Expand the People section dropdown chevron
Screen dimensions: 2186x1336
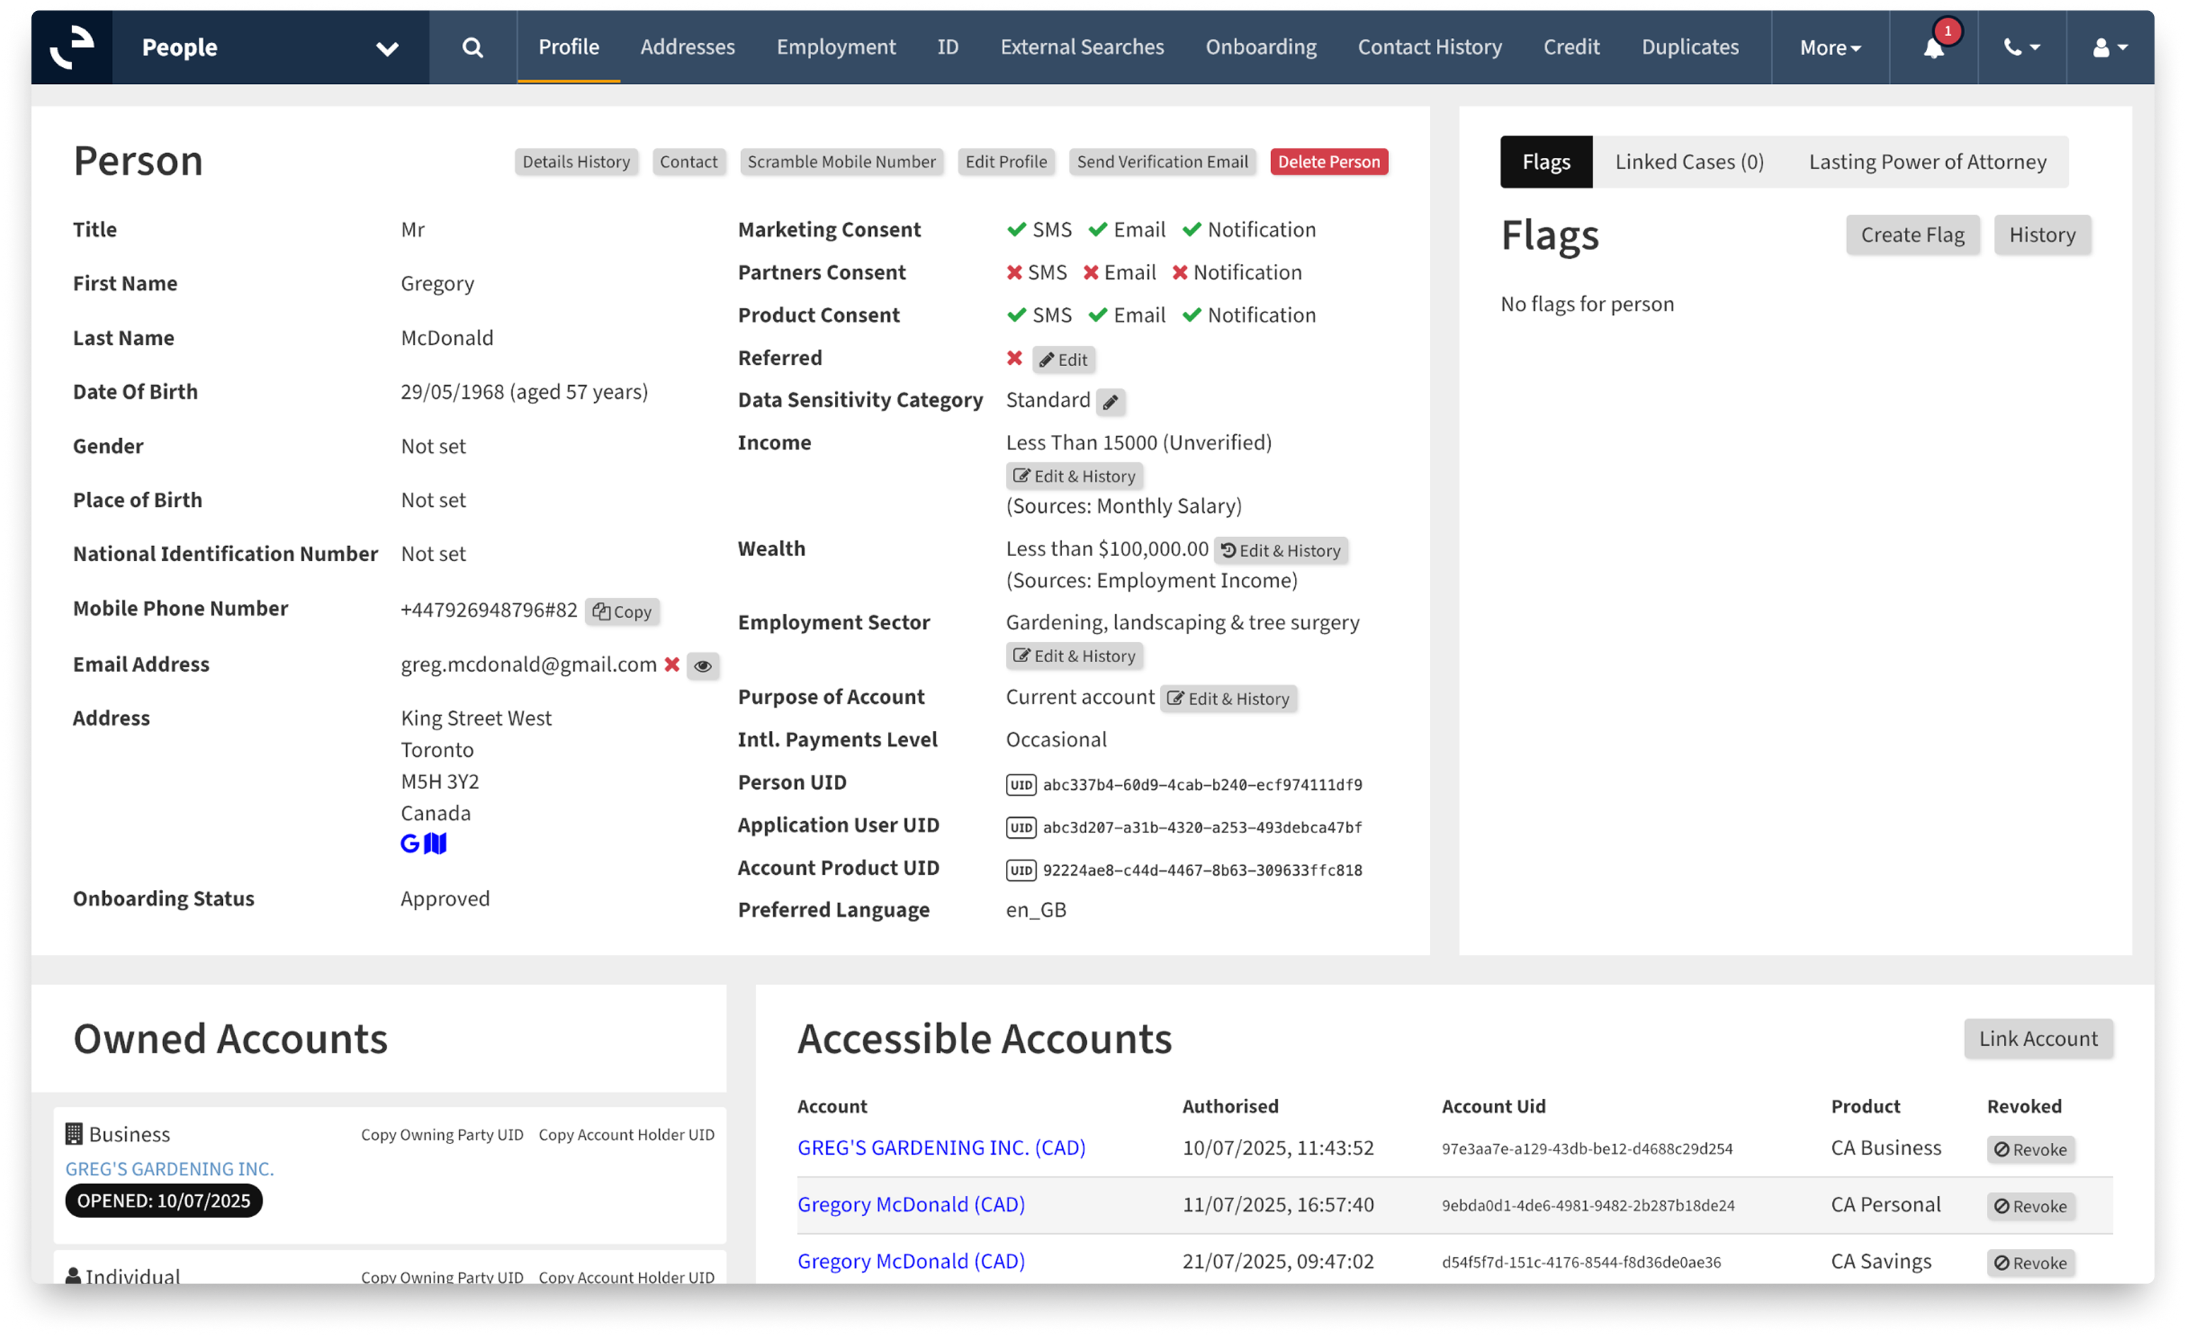tap(387, 48)
